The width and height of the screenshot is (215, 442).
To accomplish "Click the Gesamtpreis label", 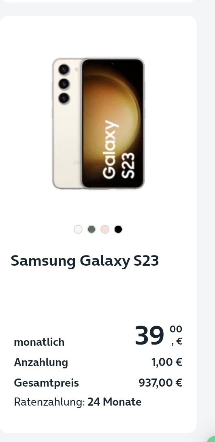I will (x=46, y=383).
